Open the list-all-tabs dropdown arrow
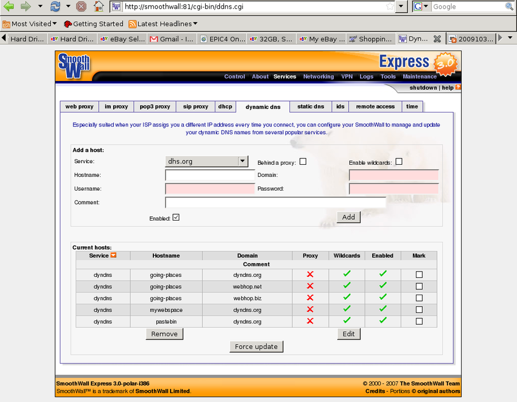The height and width of the screenshot is (402, 517). click(x=510, y=38)
